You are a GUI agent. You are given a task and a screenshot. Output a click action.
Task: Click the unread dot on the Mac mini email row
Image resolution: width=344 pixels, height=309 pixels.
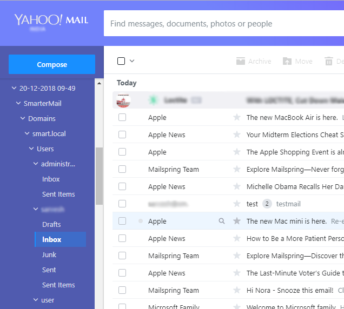[141, 221]
